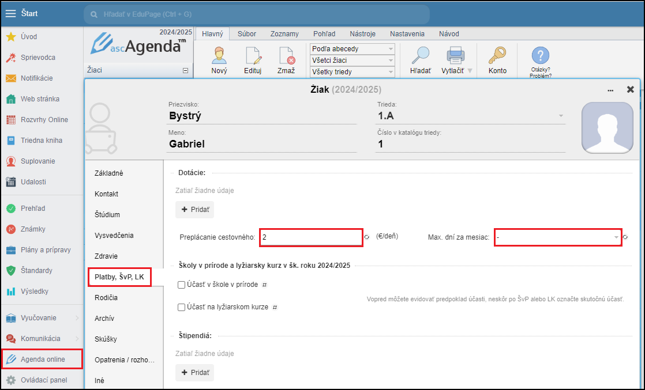Open the Nastavenia ribbon tab

407,33
